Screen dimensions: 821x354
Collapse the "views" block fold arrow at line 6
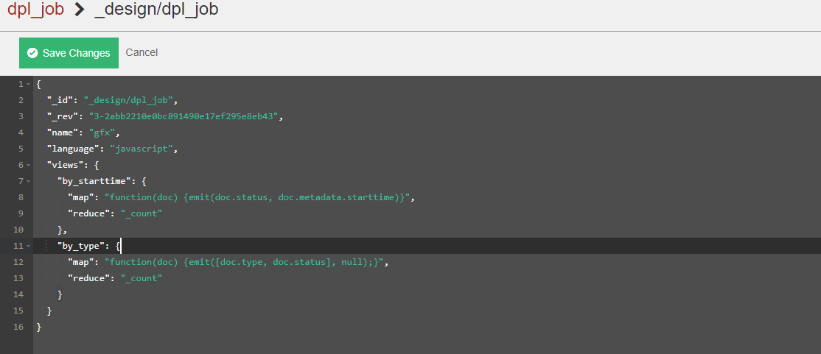(28, 166)
